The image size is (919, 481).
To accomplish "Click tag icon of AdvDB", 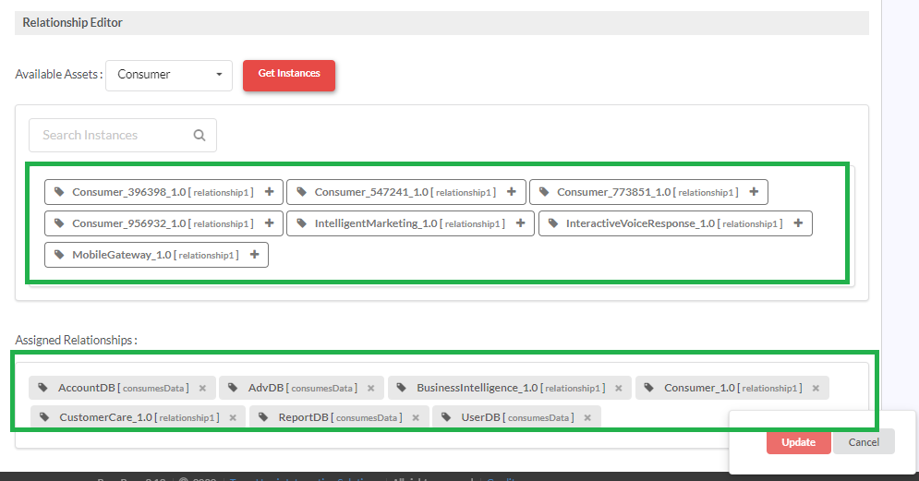I will [x=233, y=387].
